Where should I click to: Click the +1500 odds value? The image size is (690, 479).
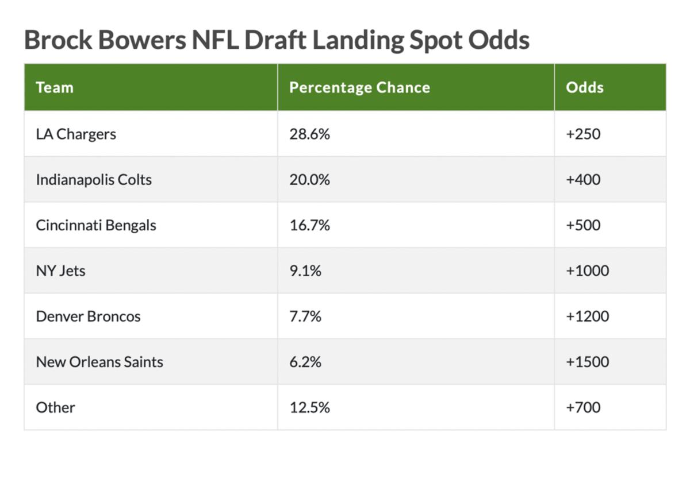pos(587,362)
